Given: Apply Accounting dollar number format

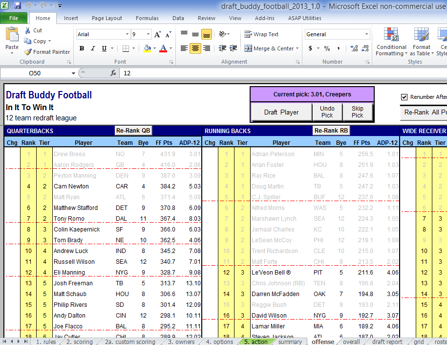Looking at the screenshot, I should coord(310,48).
